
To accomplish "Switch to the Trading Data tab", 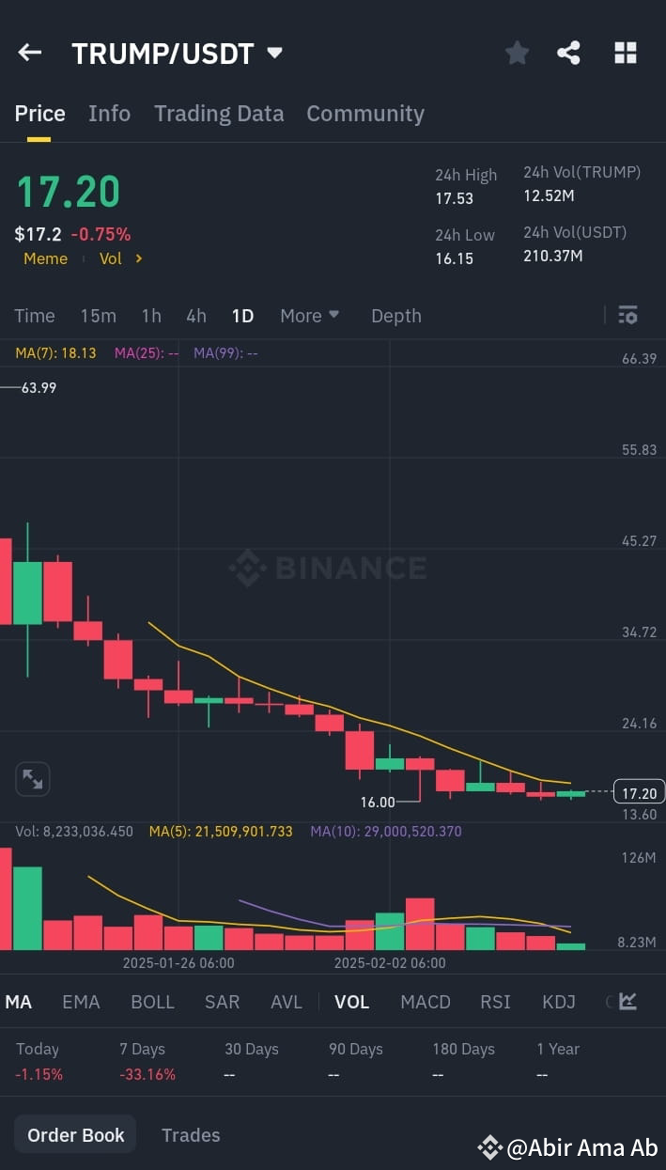I will (x=219, y=113).
